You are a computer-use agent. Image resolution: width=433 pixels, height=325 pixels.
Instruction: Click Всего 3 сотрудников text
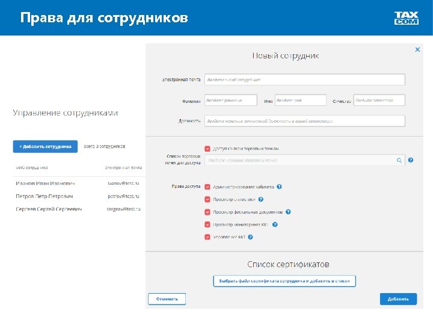105,146
